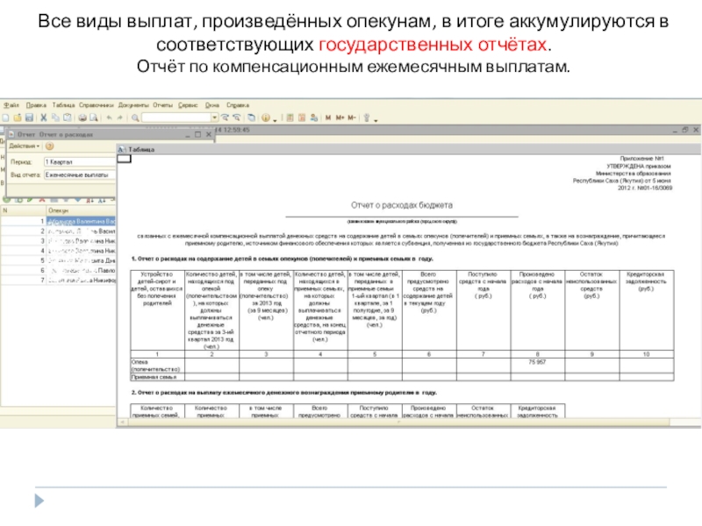This screenshot has height=526, width=702.
Task: Click the M memory button
Action: coord(328,117)
